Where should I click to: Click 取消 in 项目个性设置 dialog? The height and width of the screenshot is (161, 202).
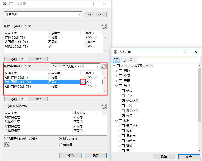pos(71,155)
